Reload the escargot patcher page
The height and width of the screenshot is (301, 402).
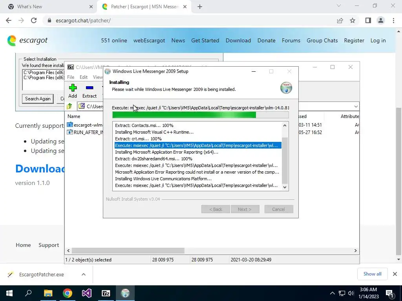pyautogui.click(x=34, y=20)
